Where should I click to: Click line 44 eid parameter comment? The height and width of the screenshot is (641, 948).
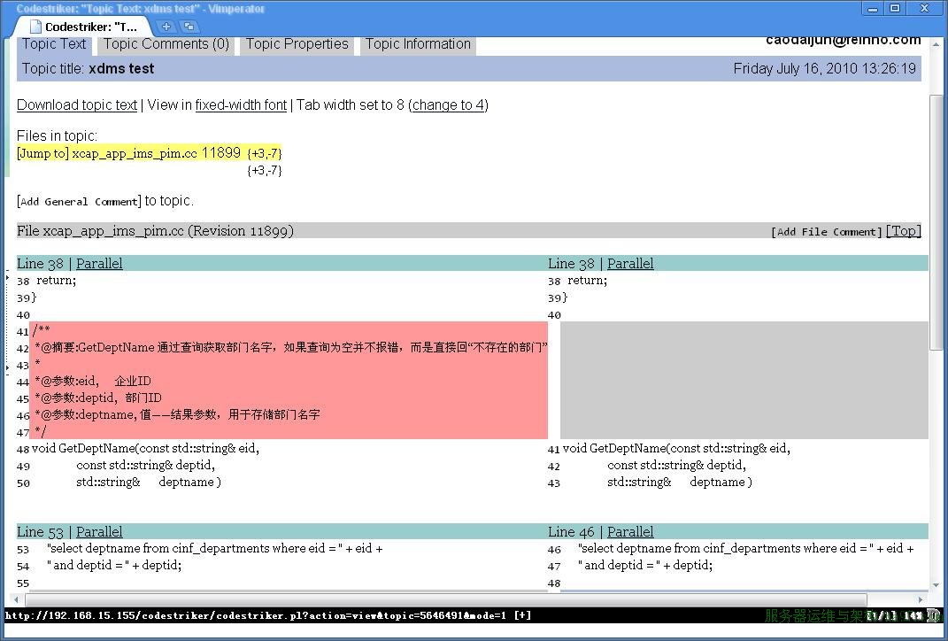(93, 381)
